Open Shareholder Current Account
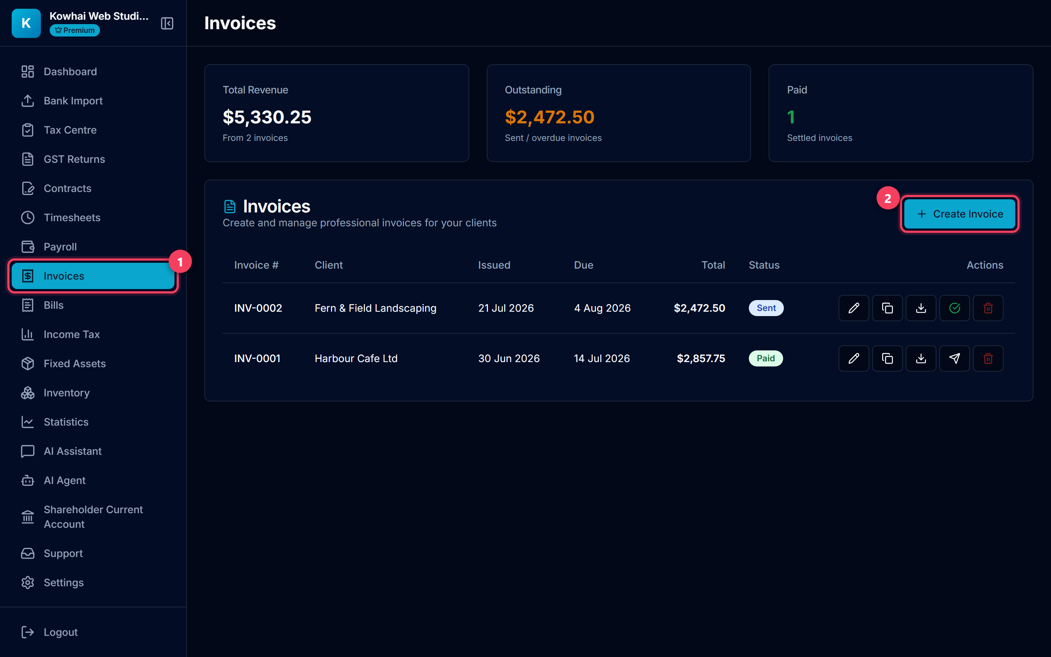 (93, 516)
